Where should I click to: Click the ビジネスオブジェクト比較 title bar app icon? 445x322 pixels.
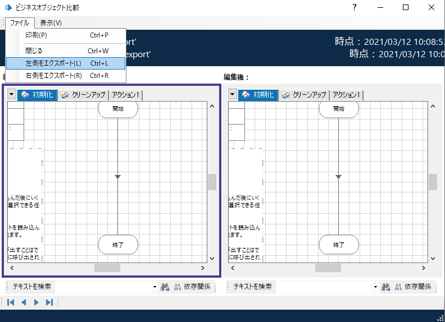(8, 7)
